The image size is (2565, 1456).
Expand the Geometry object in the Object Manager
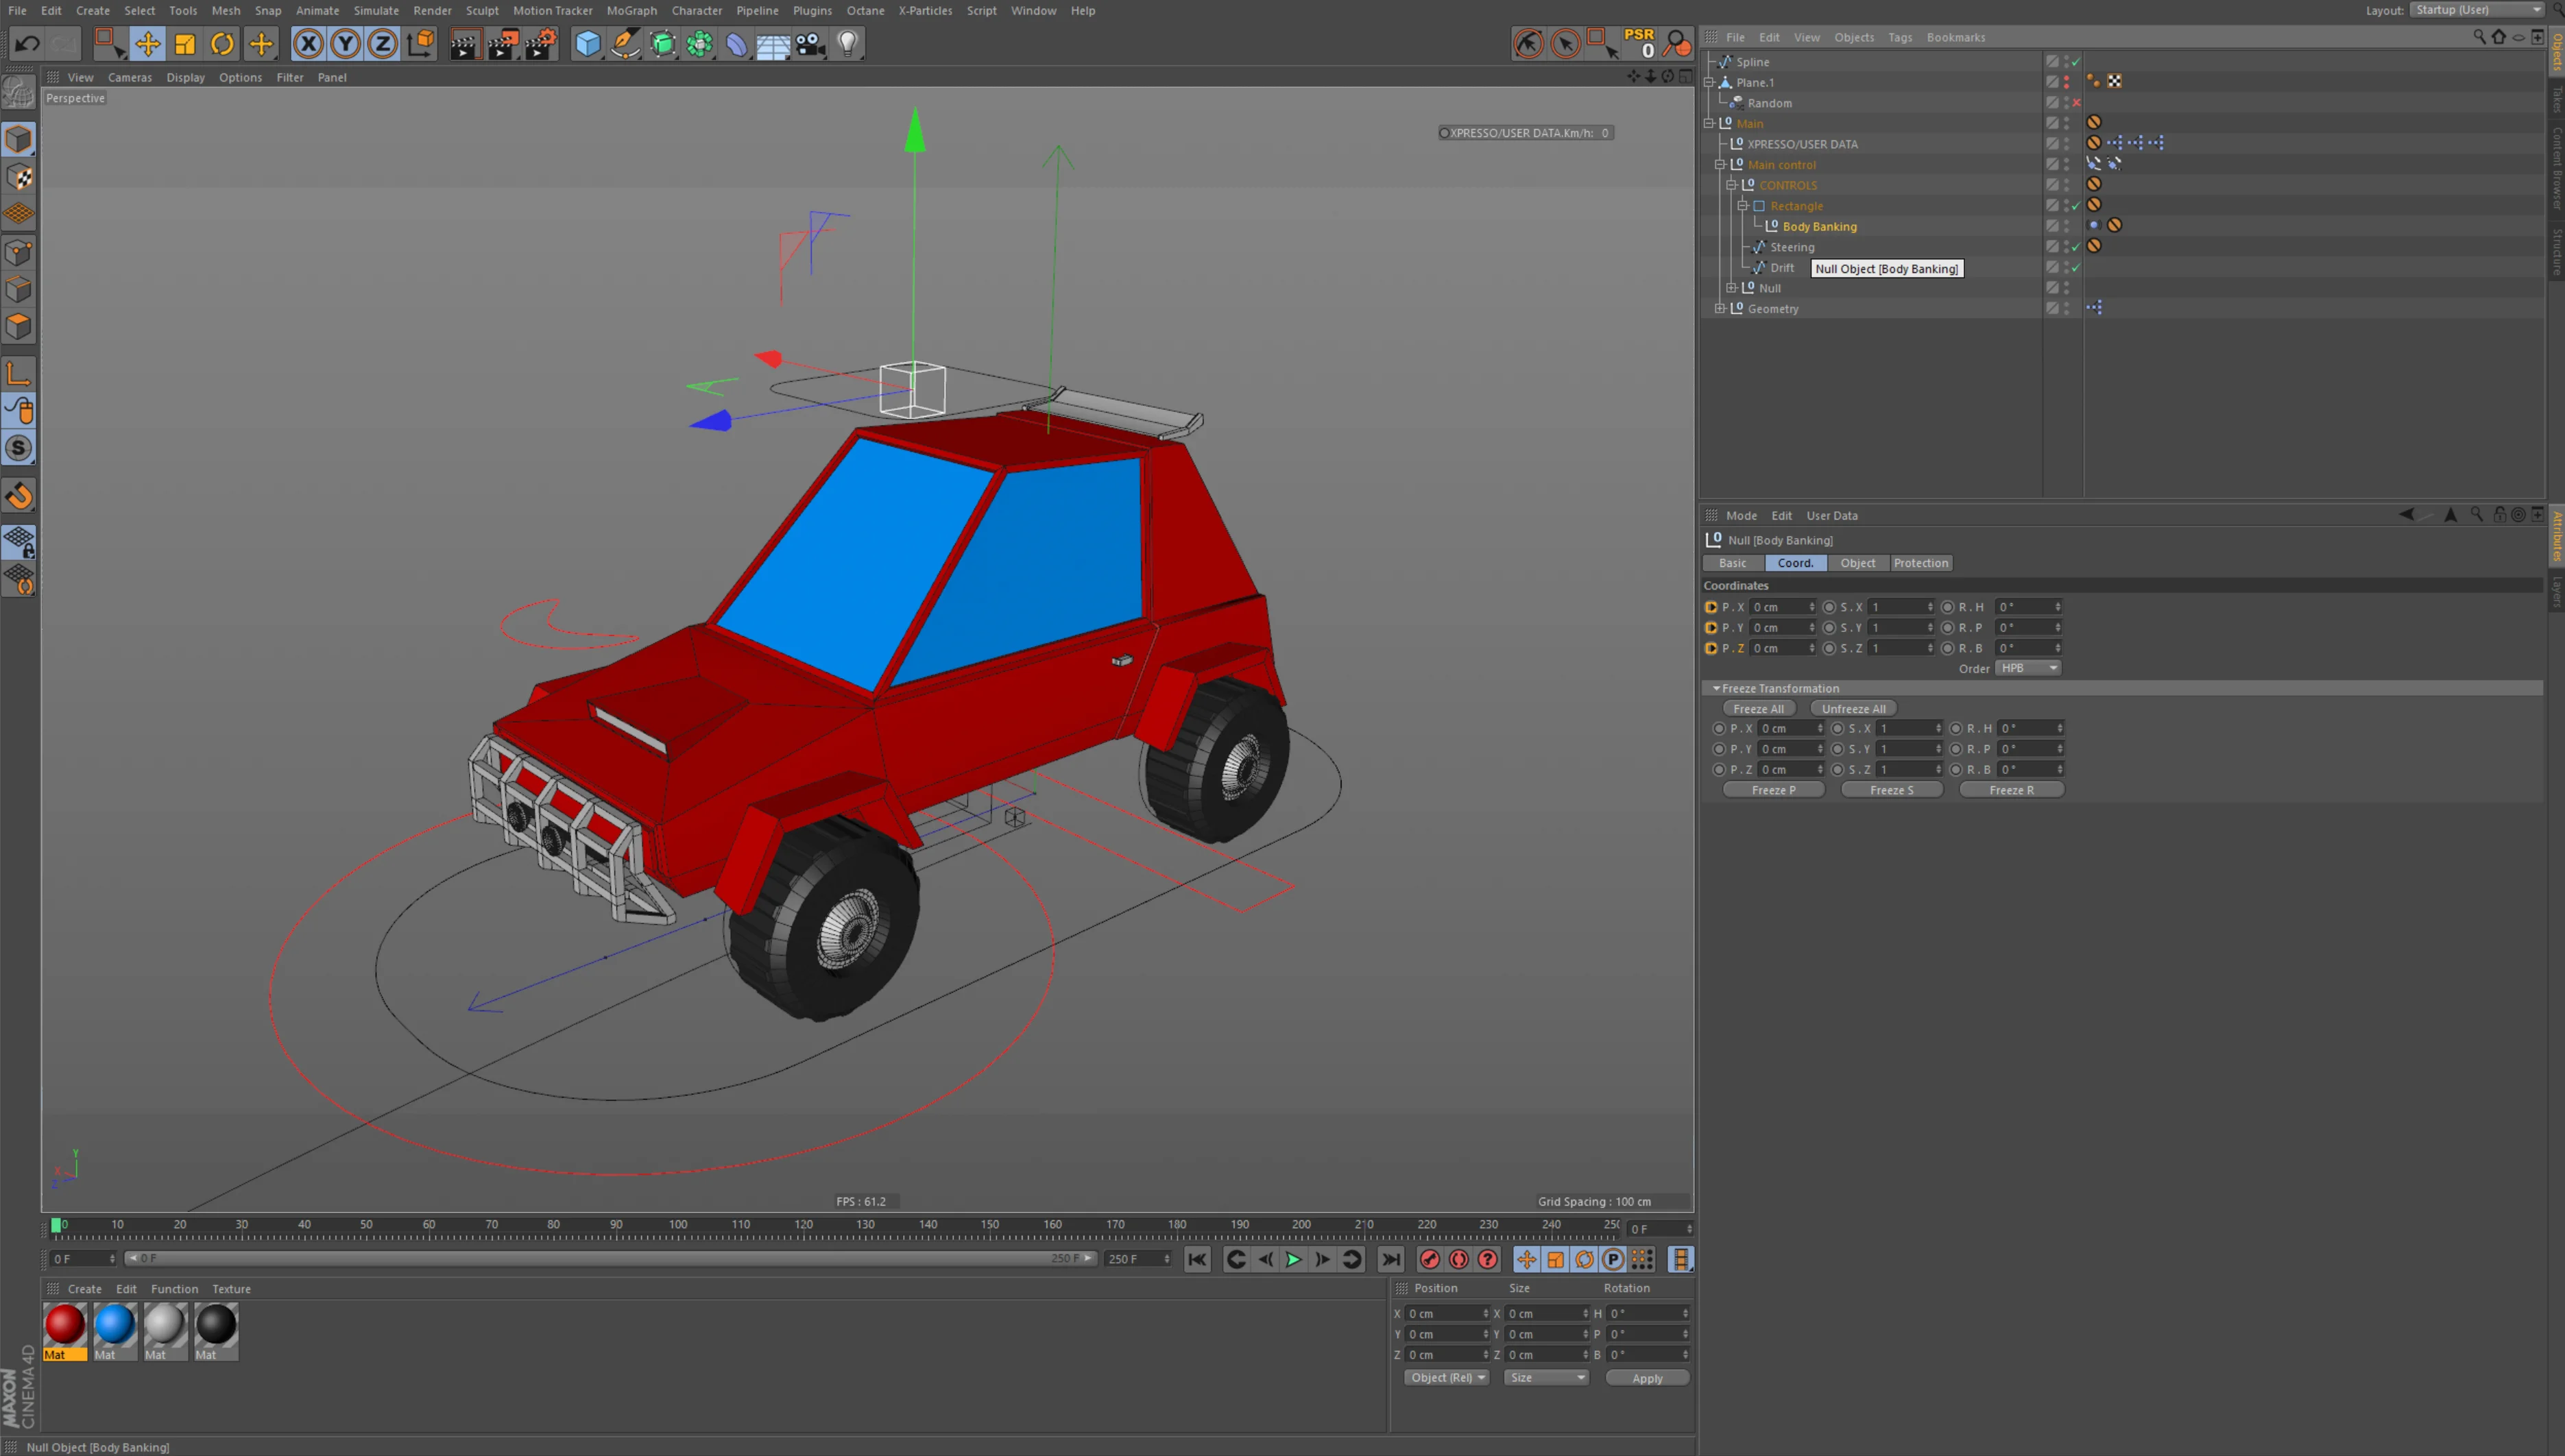click(1721, 308)
